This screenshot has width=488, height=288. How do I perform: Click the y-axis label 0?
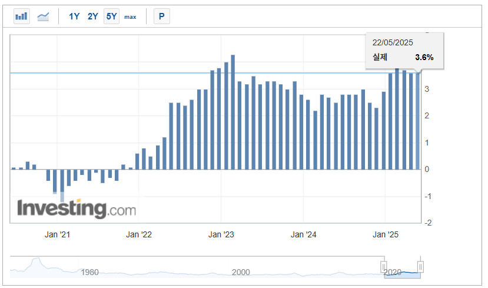coord(427,169)
